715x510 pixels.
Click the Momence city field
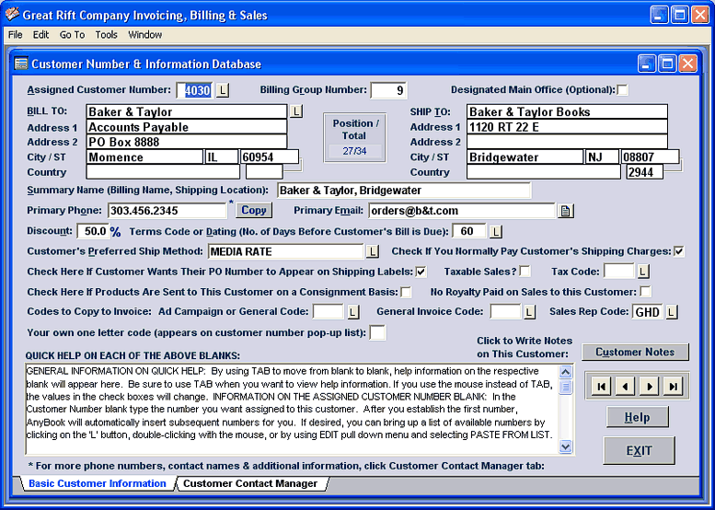click(x=144, y=156)
